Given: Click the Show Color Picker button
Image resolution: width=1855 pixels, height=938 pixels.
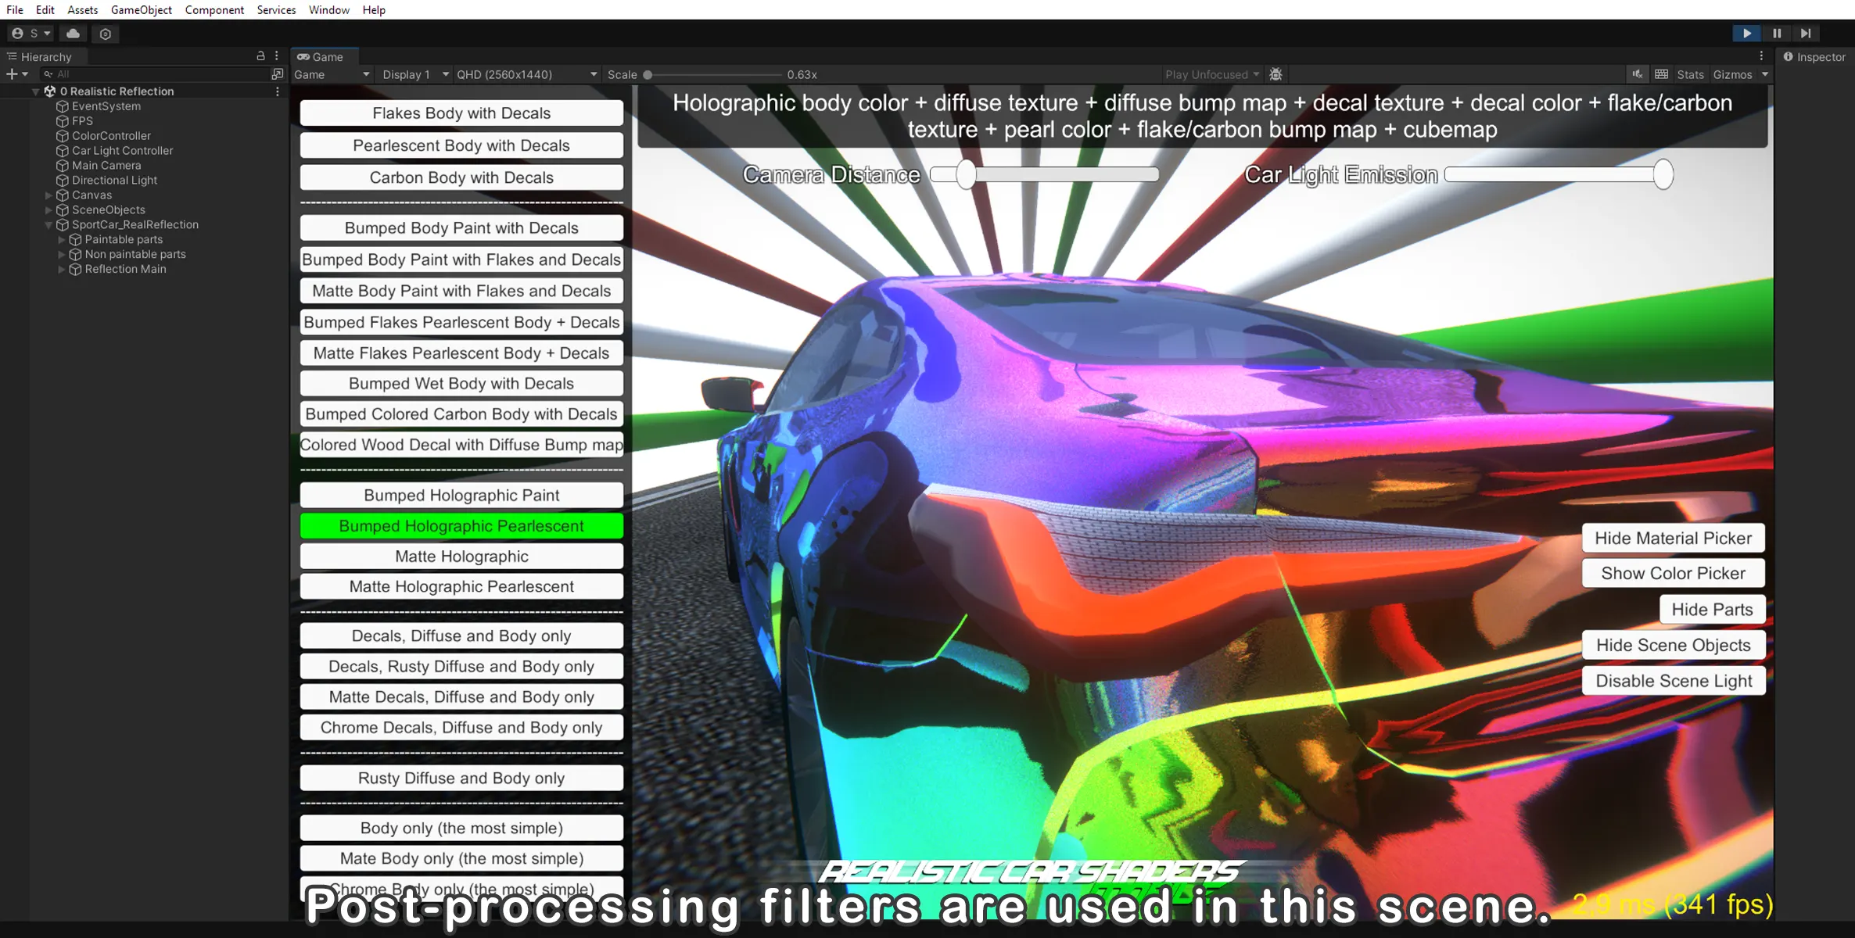Looking at the screenshot, I should click(1673, 573).
